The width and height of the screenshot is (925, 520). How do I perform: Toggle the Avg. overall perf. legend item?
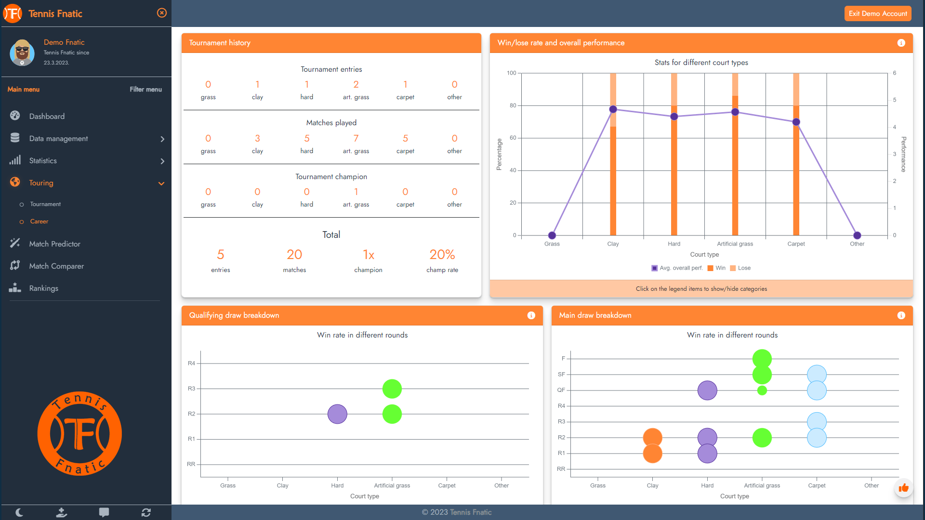click(677, 268)
